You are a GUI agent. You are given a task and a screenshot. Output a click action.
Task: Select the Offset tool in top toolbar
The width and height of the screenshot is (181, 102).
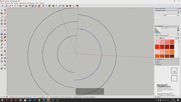29,6
